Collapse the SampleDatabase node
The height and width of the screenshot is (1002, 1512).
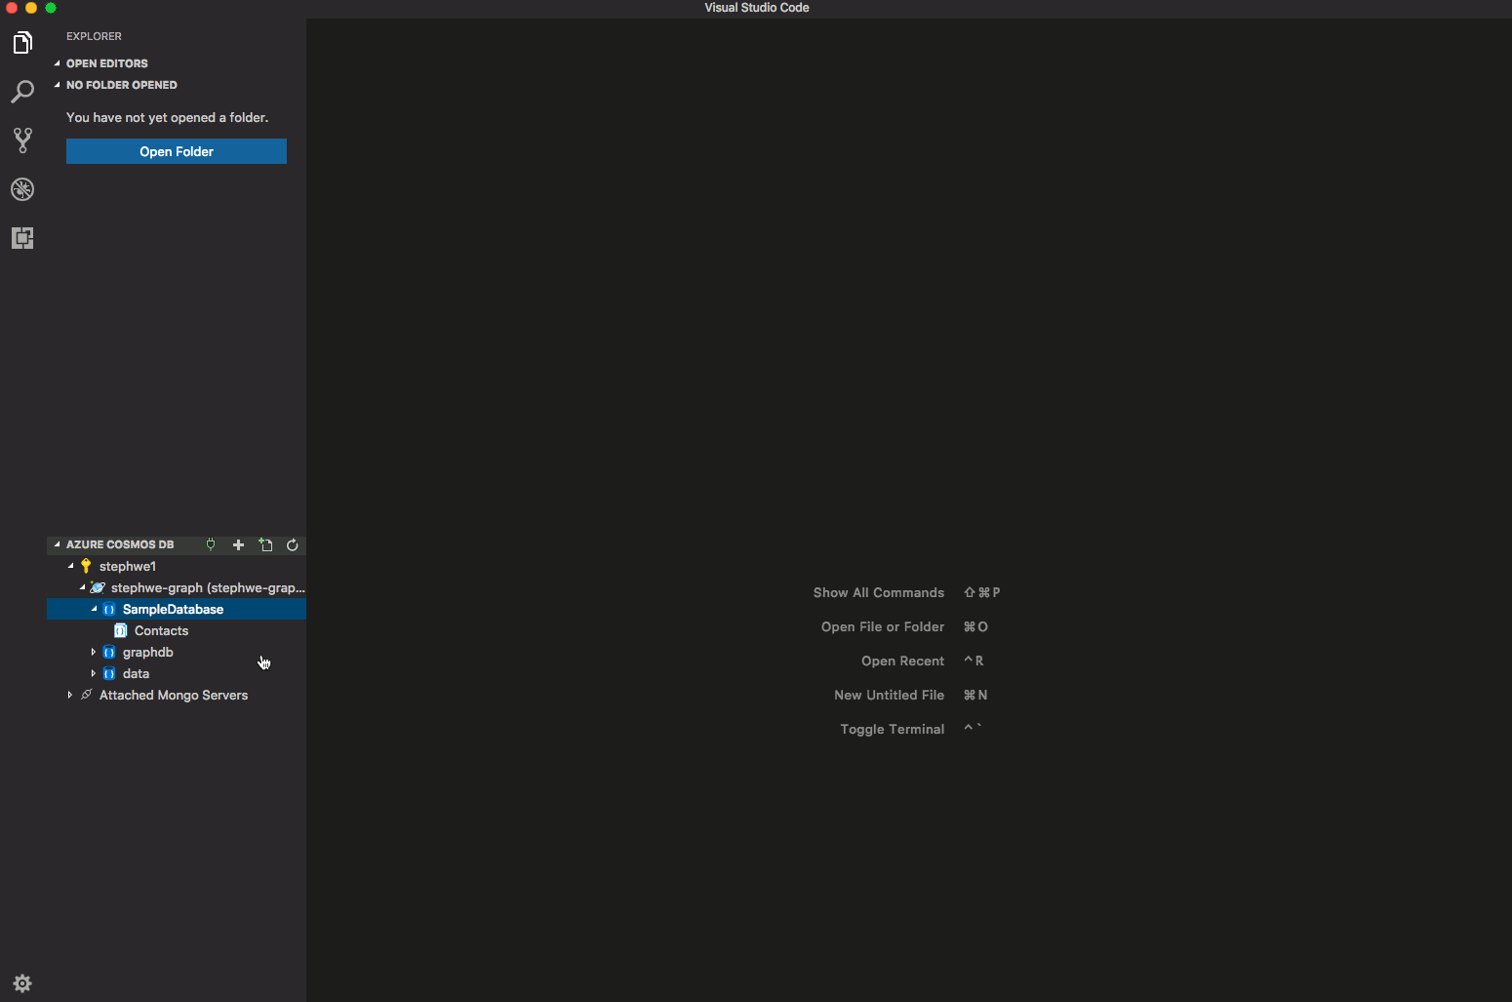tap(95, 609)
